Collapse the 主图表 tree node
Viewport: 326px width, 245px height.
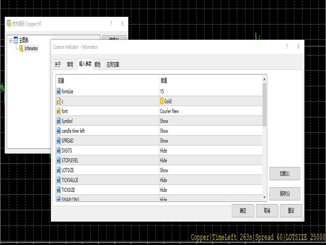[x=11, y=40]
